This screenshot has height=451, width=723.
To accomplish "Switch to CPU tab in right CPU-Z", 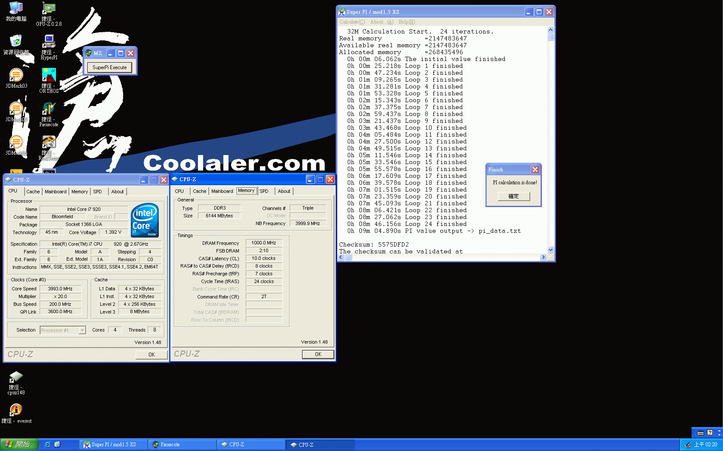I will 179,191.
